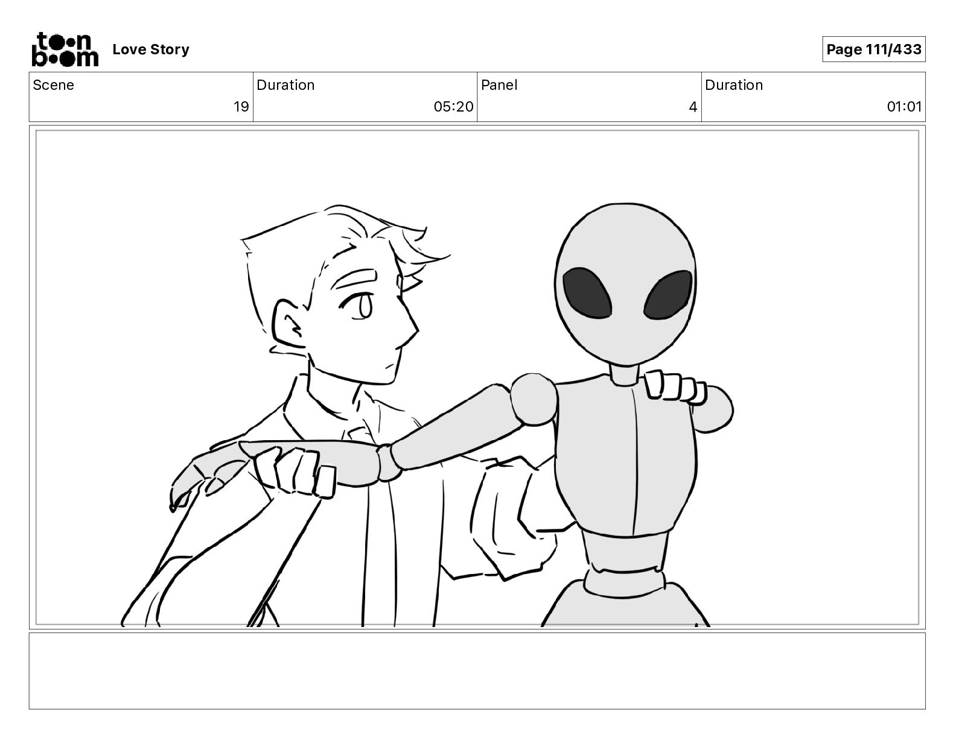The image size is (956, 738).
Task: Select scene number '19'
Action: [x=241, y=107]
